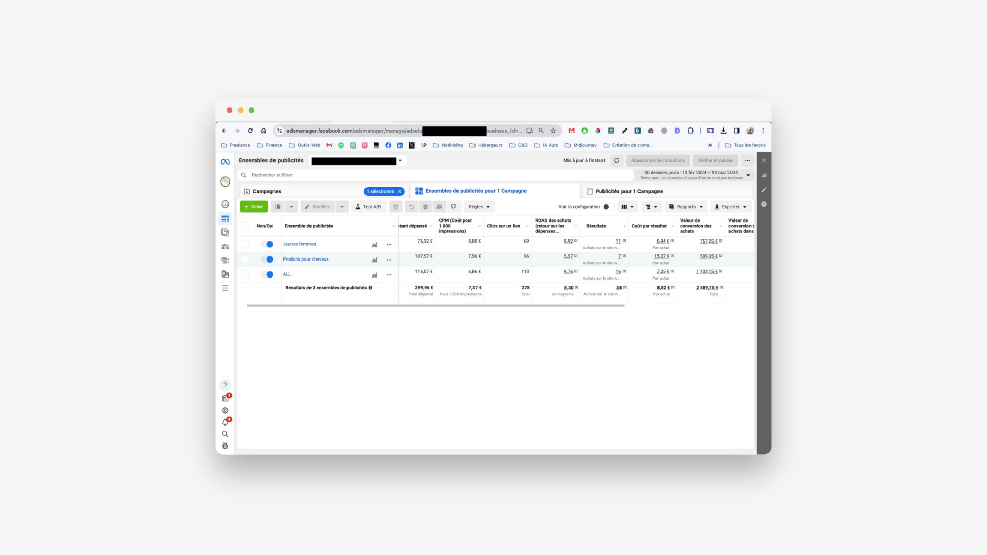Click the clipboard paste icon in toolbar

pos(395,207)
